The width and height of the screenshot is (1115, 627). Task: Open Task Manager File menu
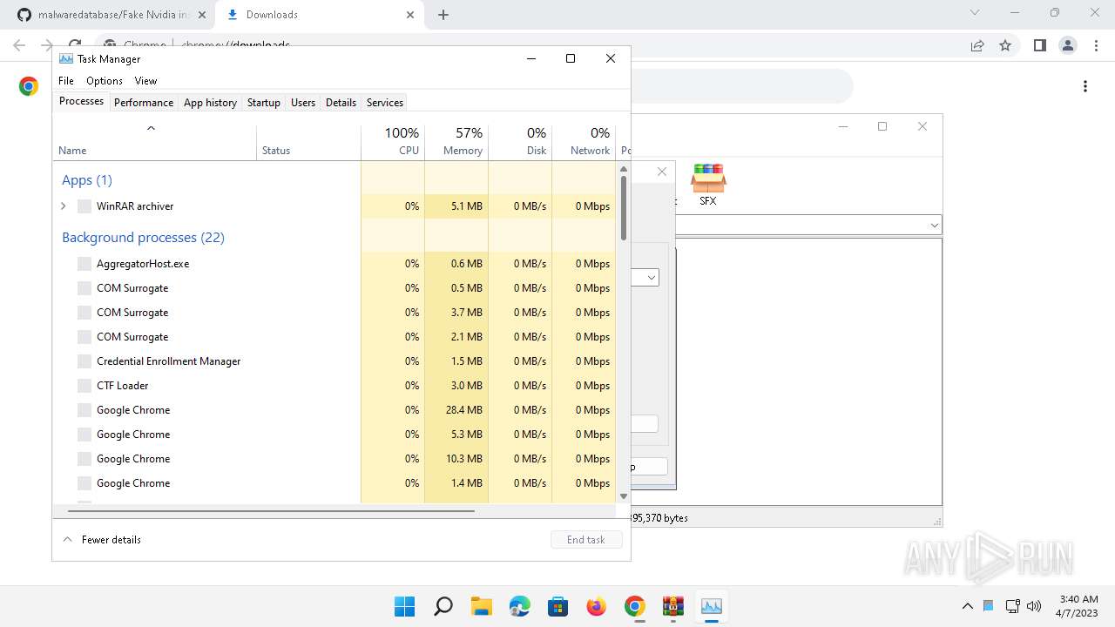66,80
